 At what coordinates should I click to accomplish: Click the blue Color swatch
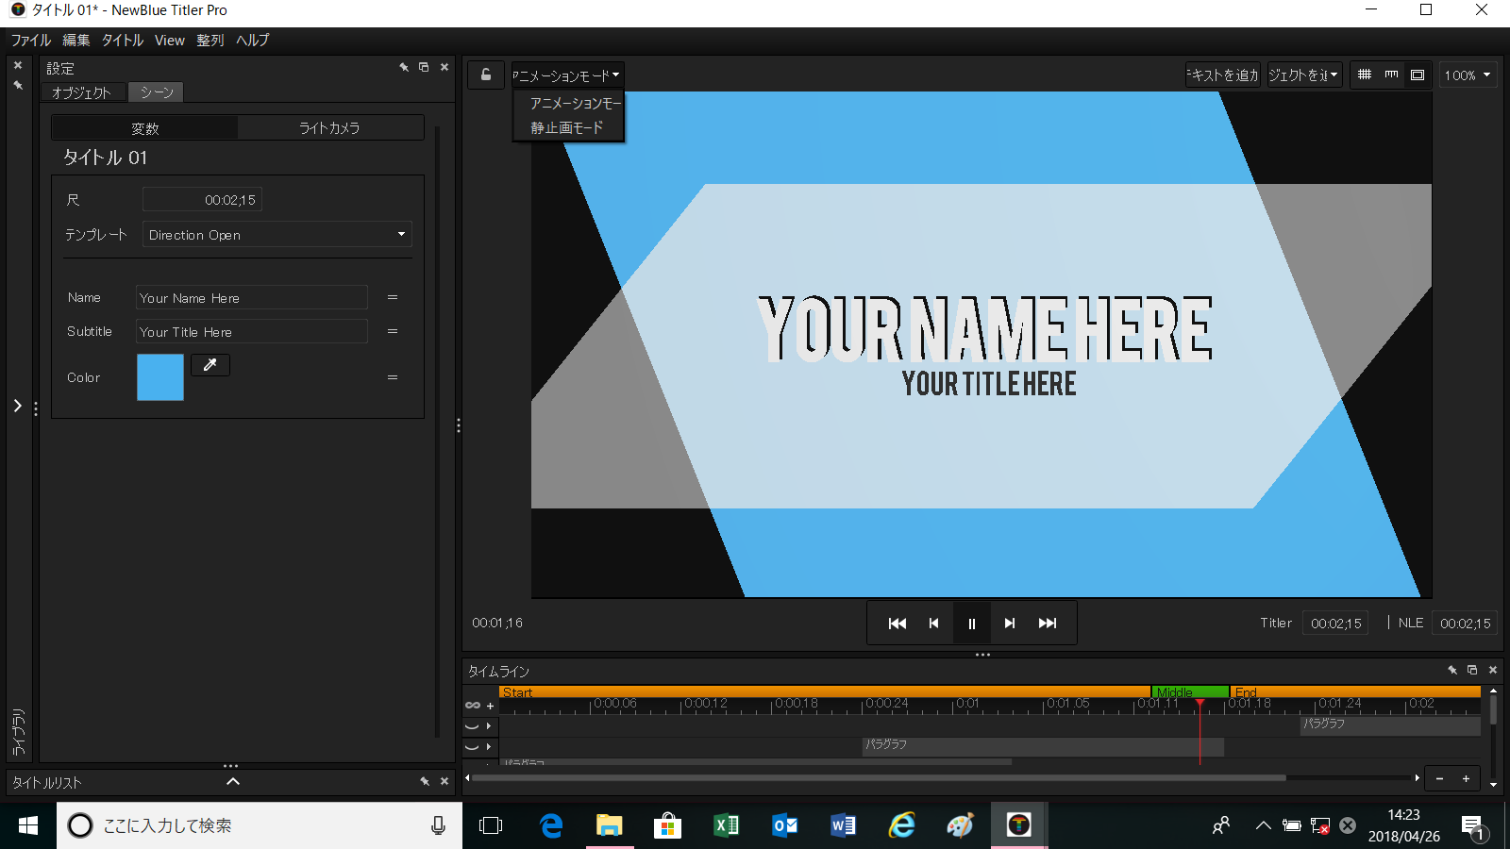pos(160,377)
